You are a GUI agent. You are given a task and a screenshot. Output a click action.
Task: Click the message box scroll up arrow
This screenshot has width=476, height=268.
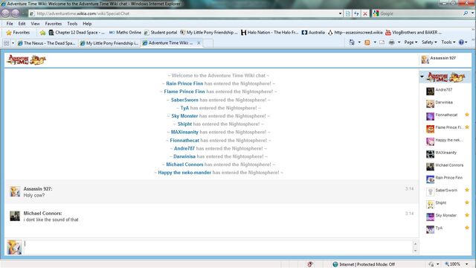pyautogui.click(x=415, y=243)
